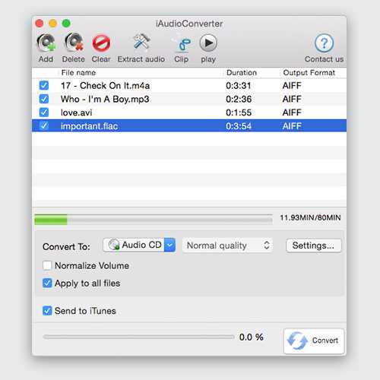This screenshot has height=380, width=380.
Task: Click the Add audio file icon
Action: [x=46, y=43]
